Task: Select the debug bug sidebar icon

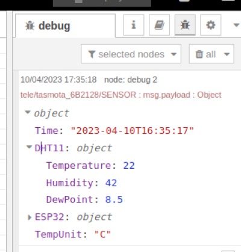Action: click(185, 25)
